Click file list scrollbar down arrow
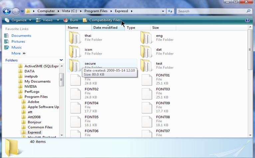The height and width of the screenshot is (158, 255). tap(250, 135)
